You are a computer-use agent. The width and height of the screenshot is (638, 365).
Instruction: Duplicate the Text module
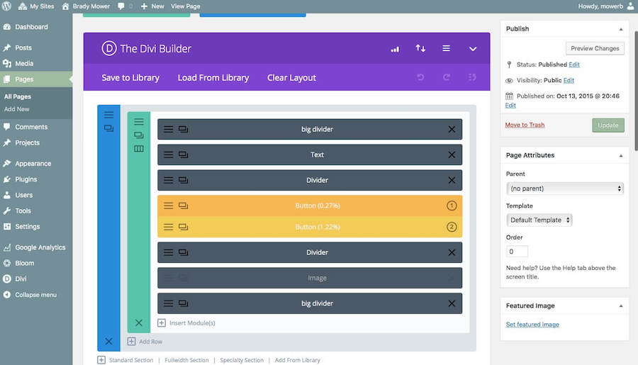183,155
